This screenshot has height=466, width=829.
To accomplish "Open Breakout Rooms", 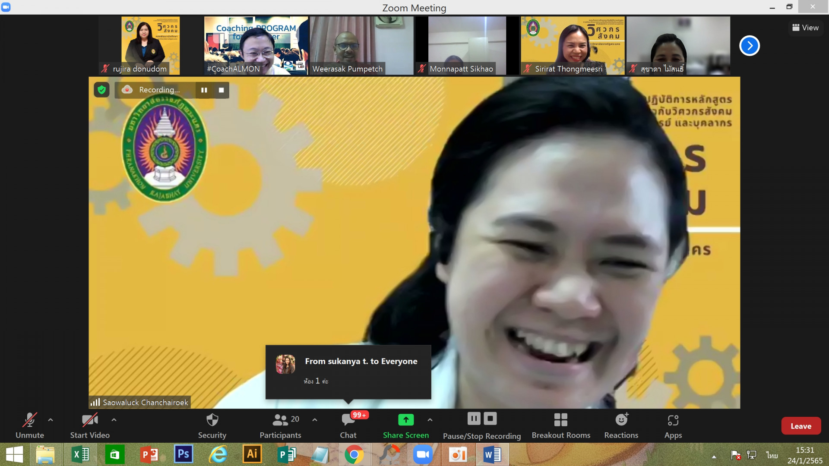I will click(561, 425).
